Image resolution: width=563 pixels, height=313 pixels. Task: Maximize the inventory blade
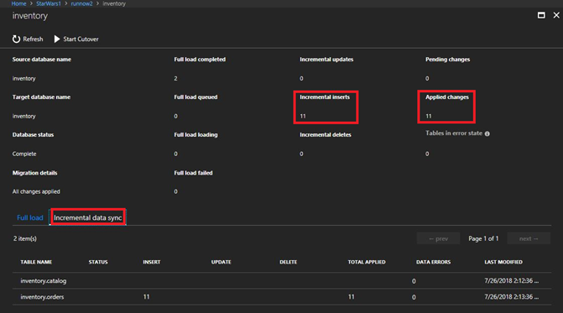pos(541,15)
